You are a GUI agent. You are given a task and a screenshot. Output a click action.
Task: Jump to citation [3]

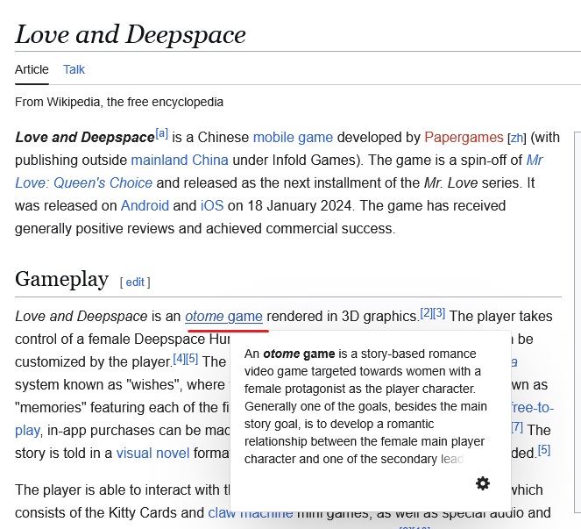(x=439, y=313)
